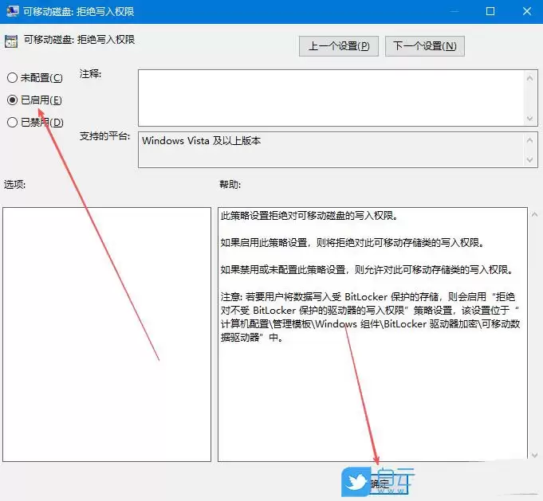Viewport: 543px width, 501px height.
Task: Go to 下一个设置(N) next setting
Action: point(424,46)
